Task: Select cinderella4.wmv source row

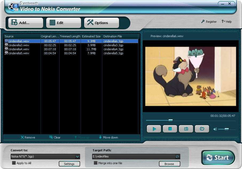Action: click(x=71, y=49)
